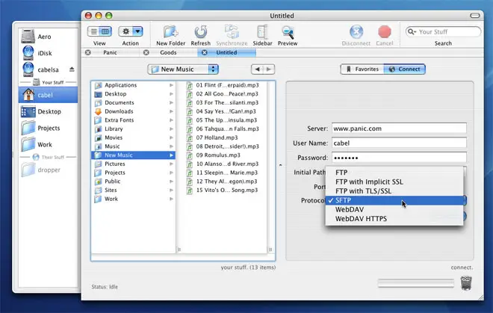Refresh the file listing
Image resolution: width=493 pixels, height=313 pixels.
pyautogui.click(x=201, y=32)
